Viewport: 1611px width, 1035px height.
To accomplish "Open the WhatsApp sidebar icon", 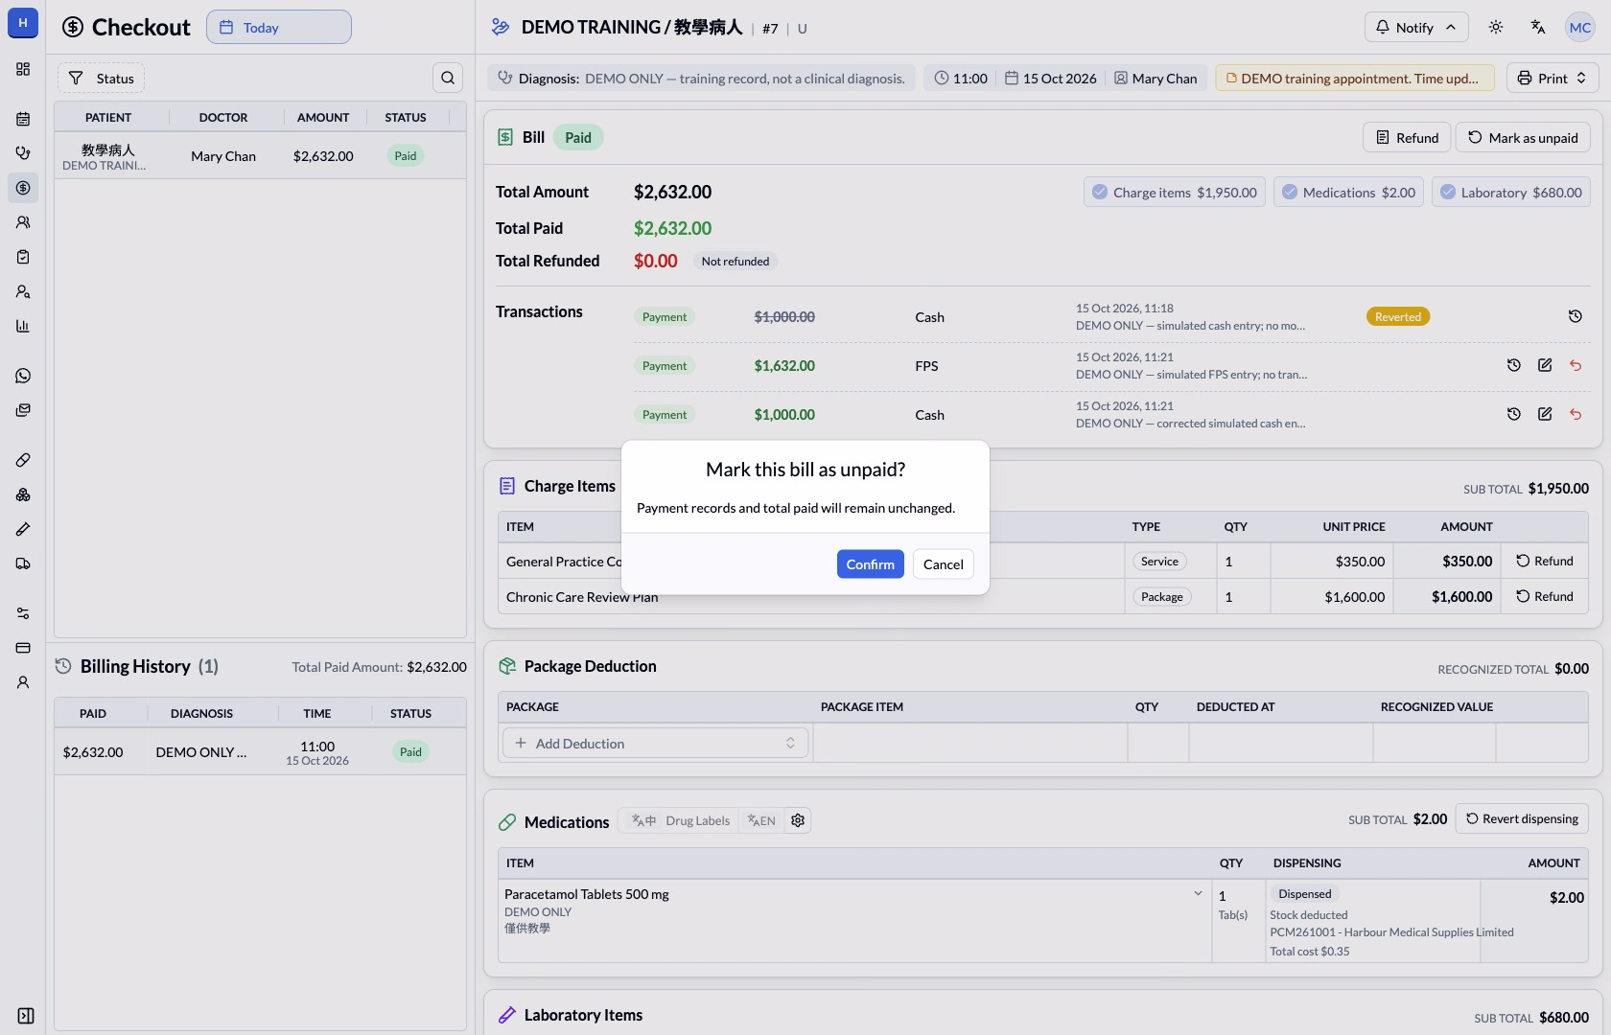I will click(23, 376).
